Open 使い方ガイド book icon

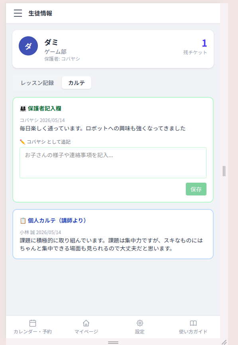193,323
